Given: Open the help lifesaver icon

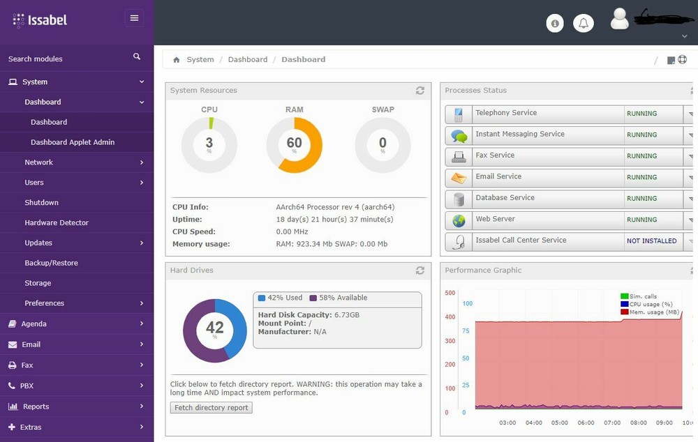Looking at the screenshot, I should (683, 60).
